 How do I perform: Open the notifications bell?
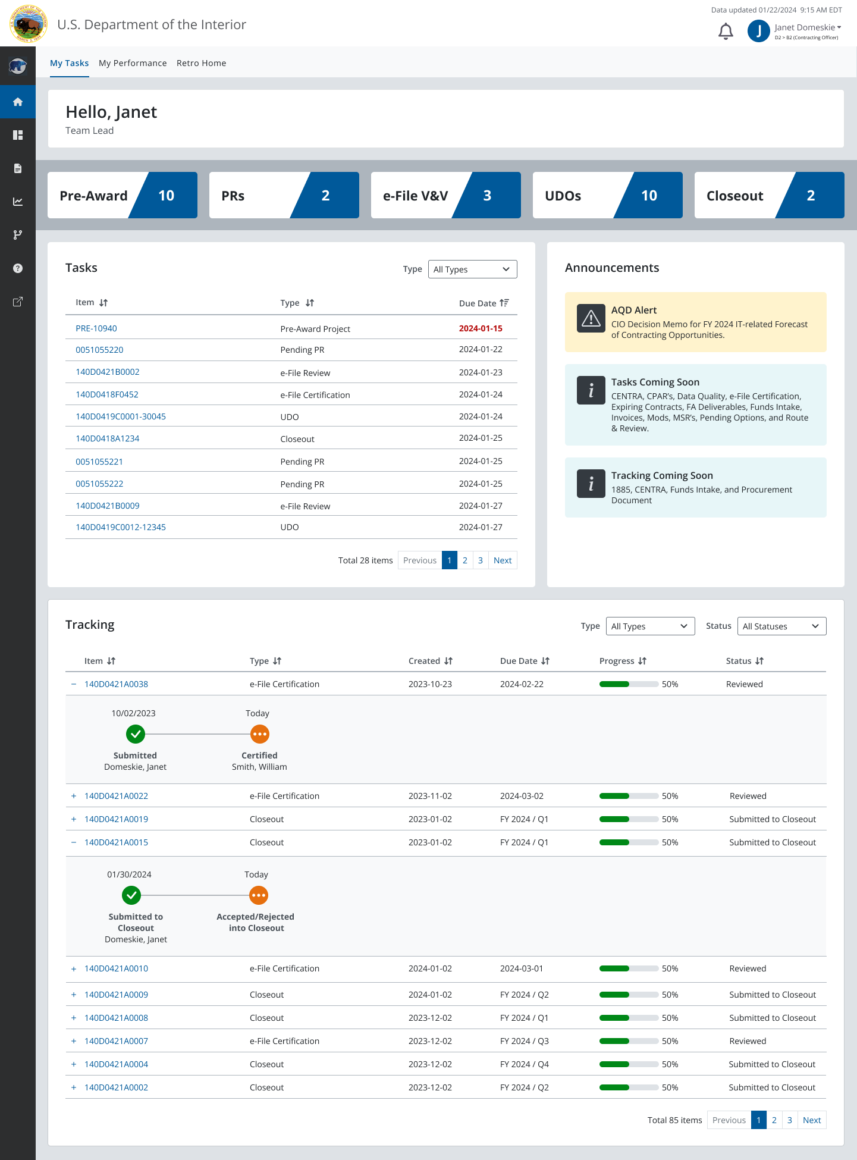(726, 32)
